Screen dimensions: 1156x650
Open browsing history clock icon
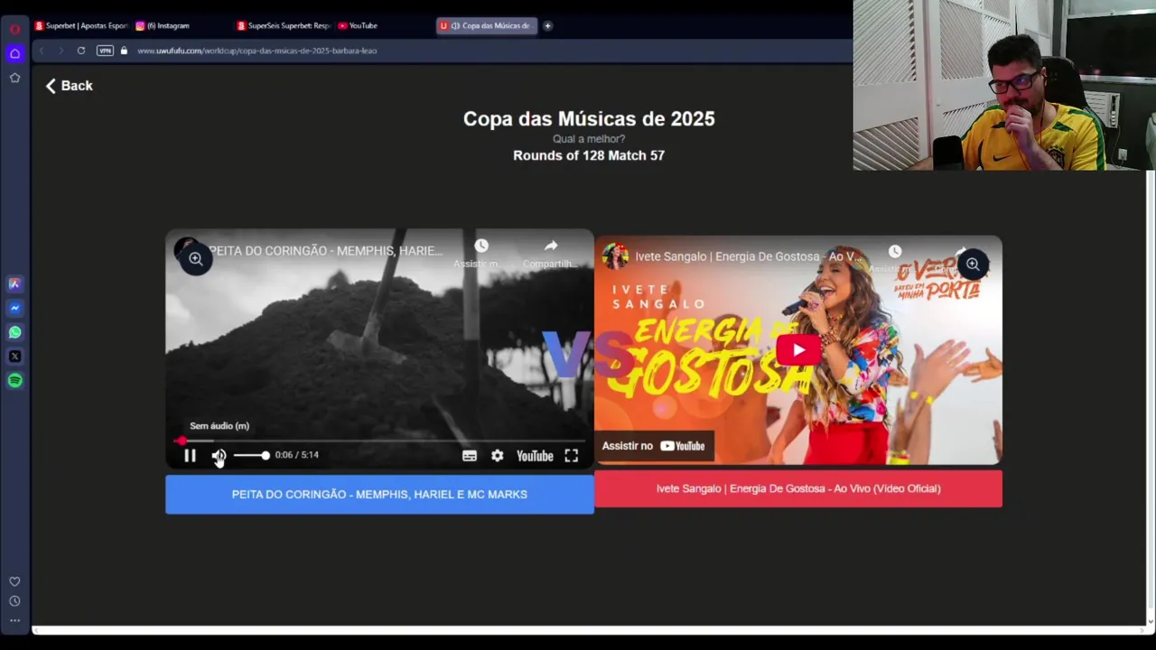click(14, 601)
